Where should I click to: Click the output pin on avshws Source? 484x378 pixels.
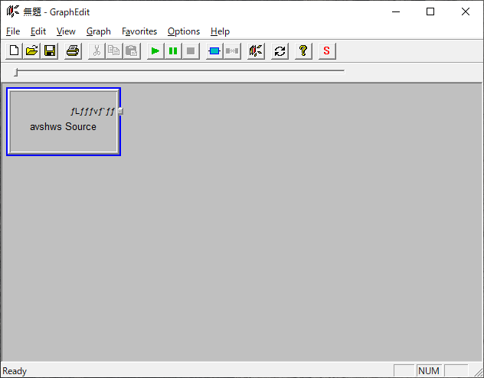click(x=121, y=111)
